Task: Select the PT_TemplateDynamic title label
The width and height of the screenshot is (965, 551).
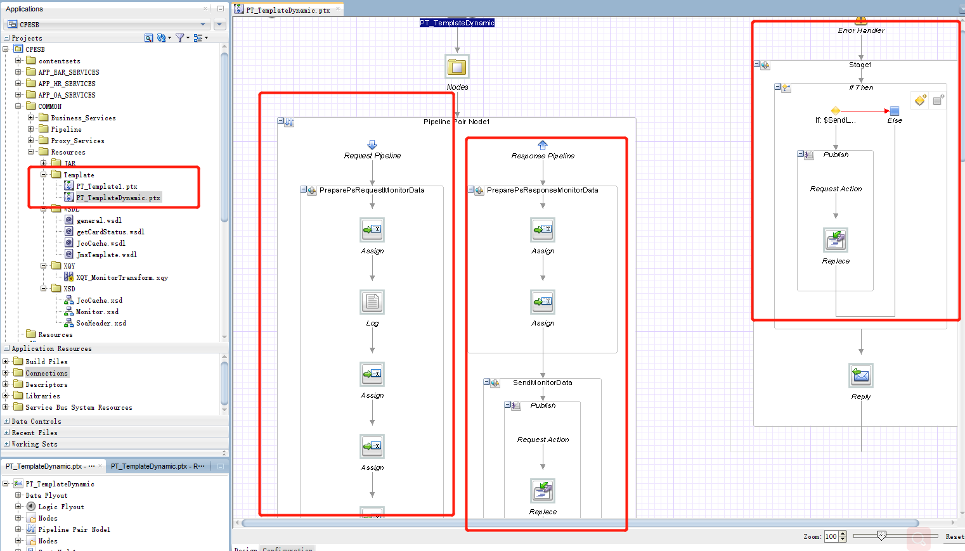Action: tap(457, 23)
